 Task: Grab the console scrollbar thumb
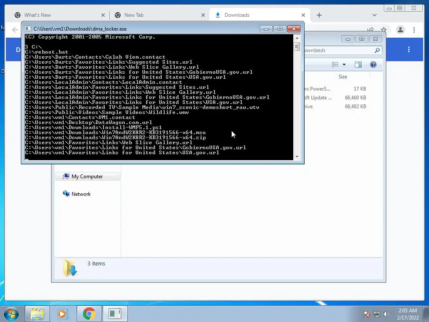(297, 47)
